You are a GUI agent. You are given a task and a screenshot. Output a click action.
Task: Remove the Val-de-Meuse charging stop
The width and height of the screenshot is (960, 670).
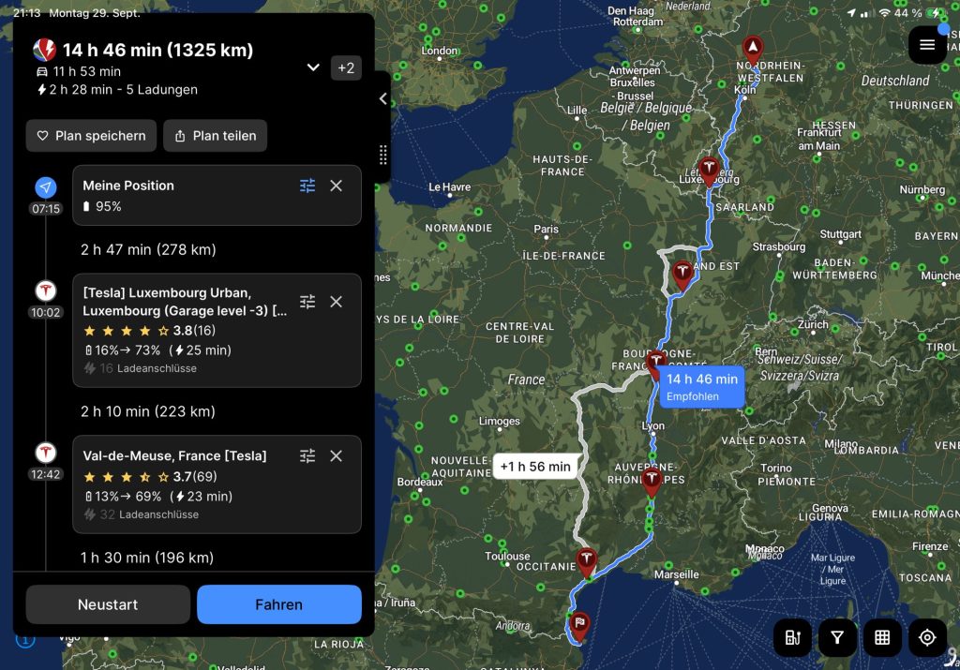click(337, 455)
